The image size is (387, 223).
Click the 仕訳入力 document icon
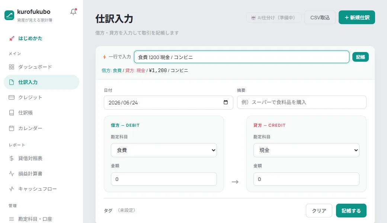(x=12, y=82)
